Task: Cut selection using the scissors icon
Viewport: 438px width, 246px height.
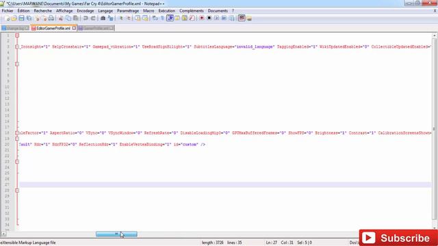Action: [x=61, y=18]
